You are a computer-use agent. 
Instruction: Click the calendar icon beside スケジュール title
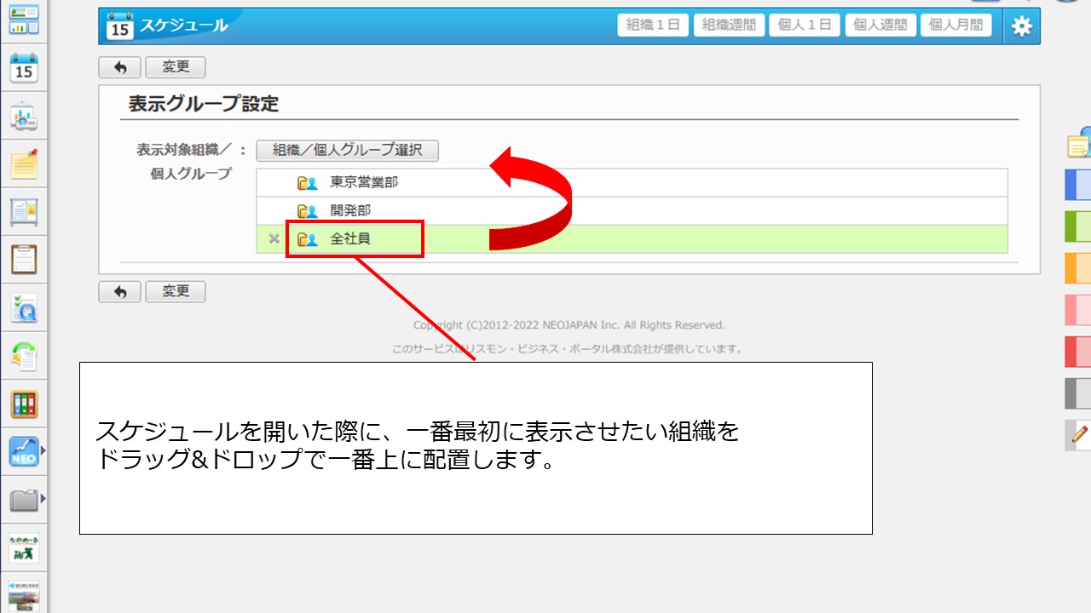tap(120, 26)
